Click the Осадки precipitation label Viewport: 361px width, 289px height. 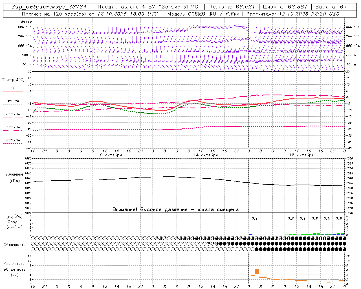coord(15,222)
